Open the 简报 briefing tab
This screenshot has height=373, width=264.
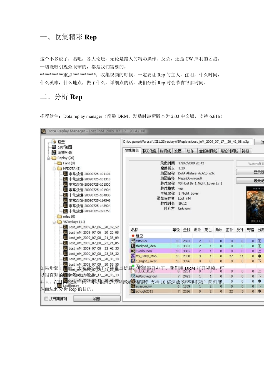click(246, 151)
